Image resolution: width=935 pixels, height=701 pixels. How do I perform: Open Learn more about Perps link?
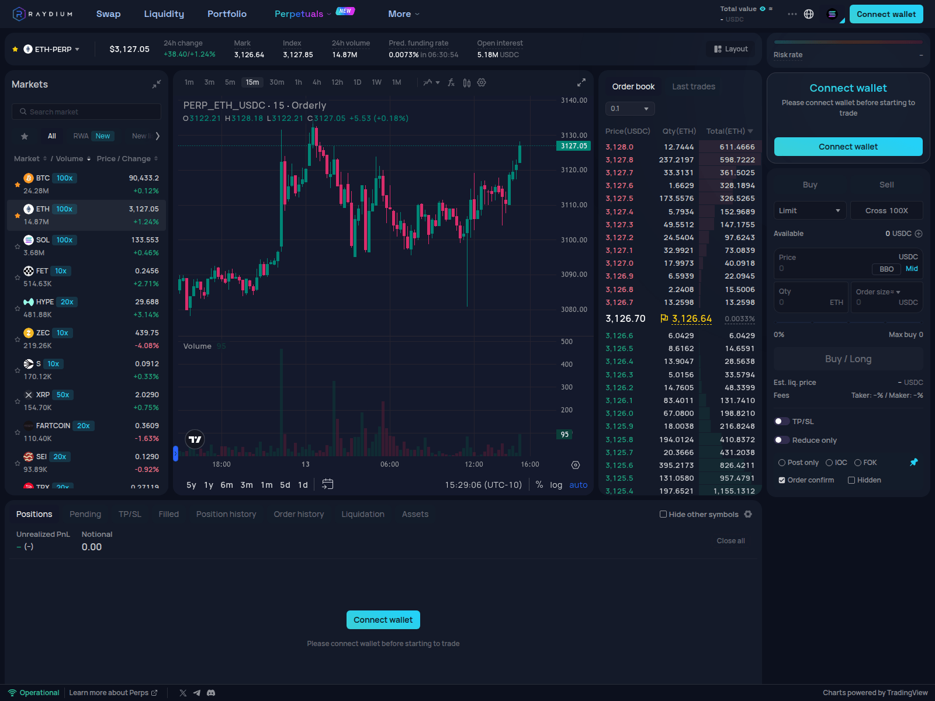click(x=113, y=693)
